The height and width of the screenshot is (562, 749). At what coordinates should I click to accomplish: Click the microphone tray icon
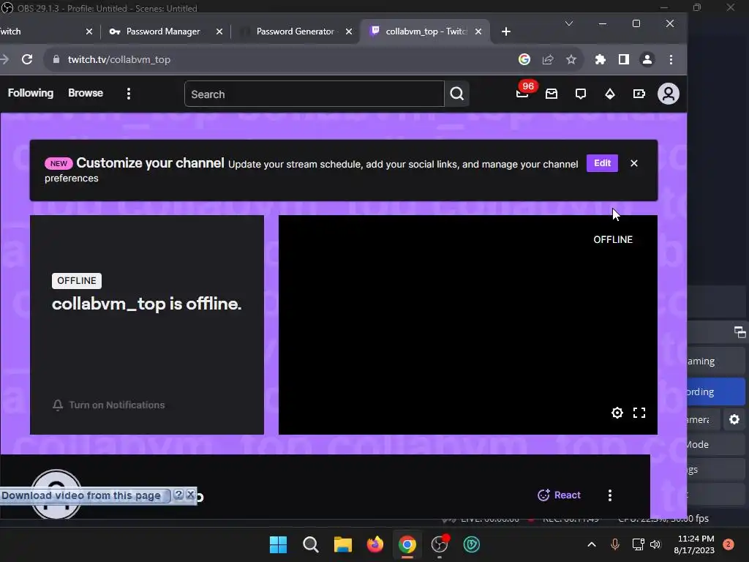[x=614, y=544]
